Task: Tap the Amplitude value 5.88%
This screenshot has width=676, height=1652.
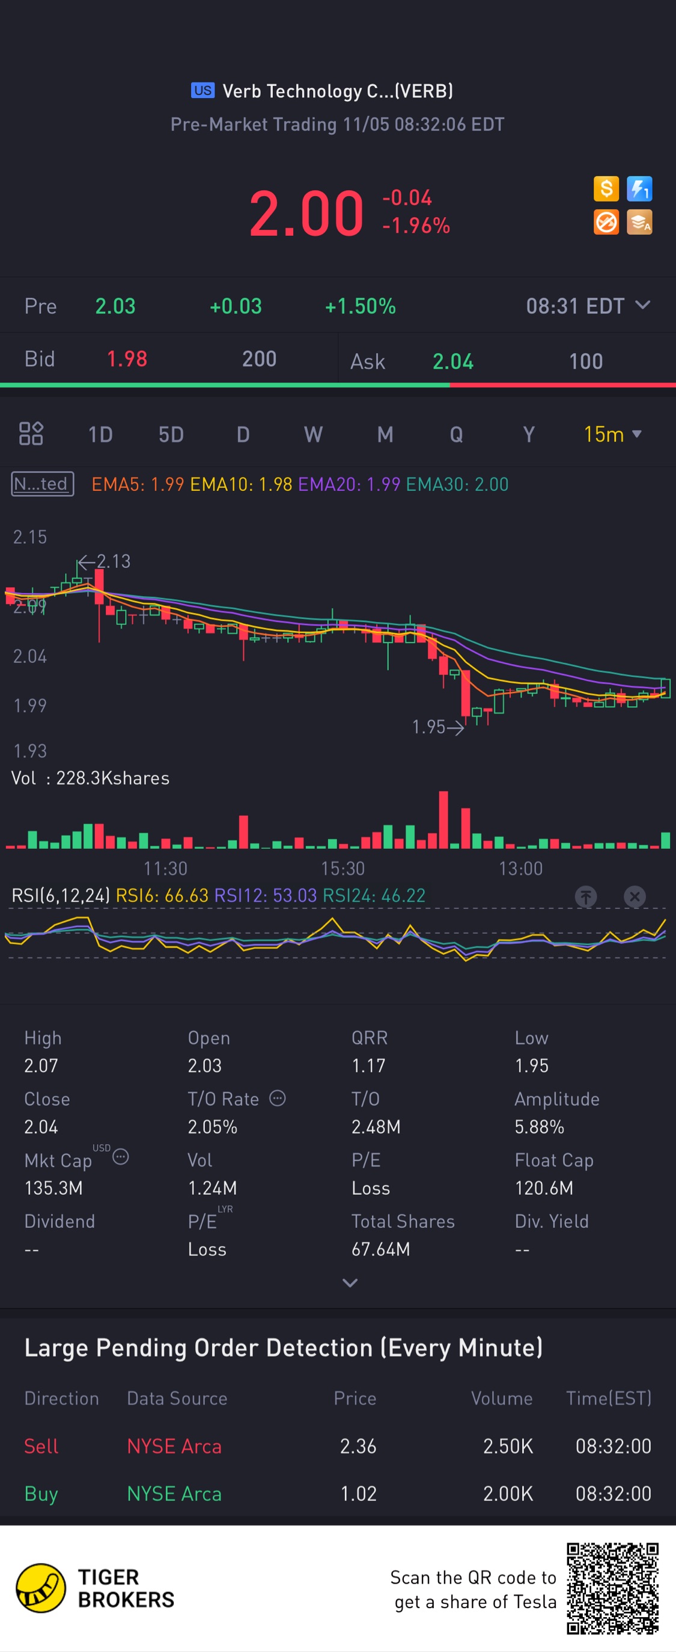Action: coord(540,1127)
